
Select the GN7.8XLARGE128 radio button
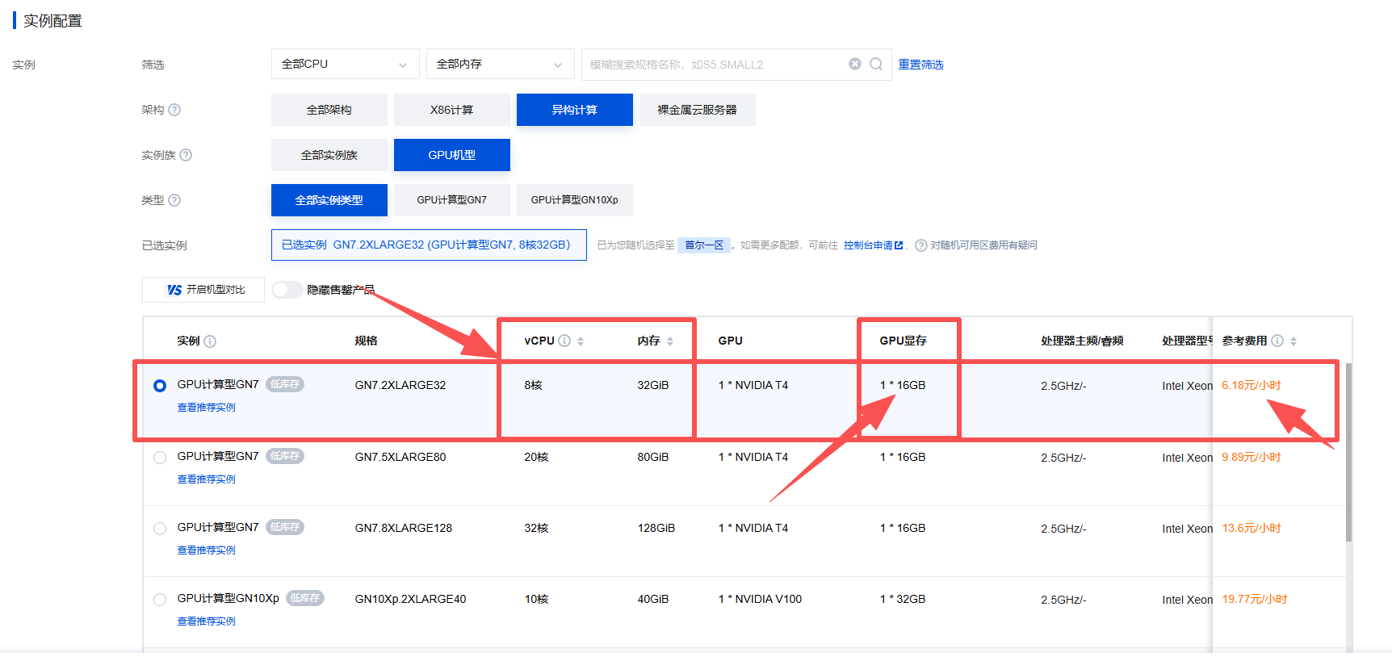(x=160, y=529)
